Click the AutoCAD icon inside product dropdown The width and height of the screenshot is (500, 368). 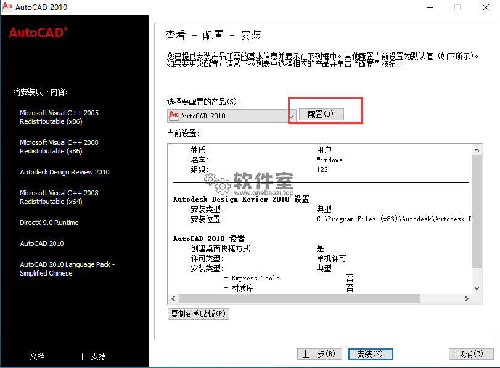(174, 115)
